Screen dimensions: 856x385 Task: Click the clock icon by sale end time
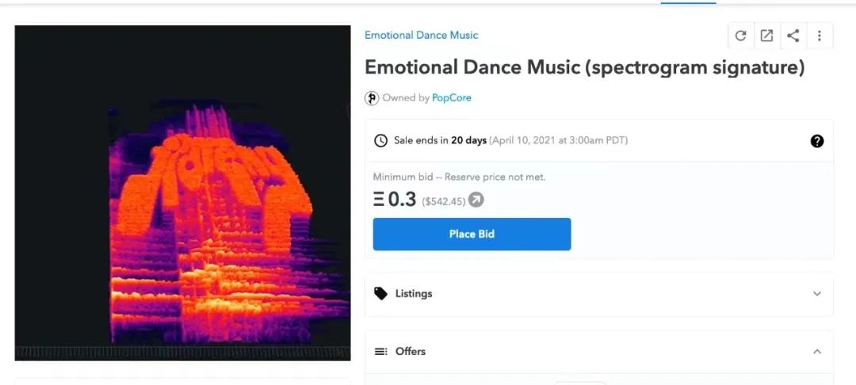(380, 141)
